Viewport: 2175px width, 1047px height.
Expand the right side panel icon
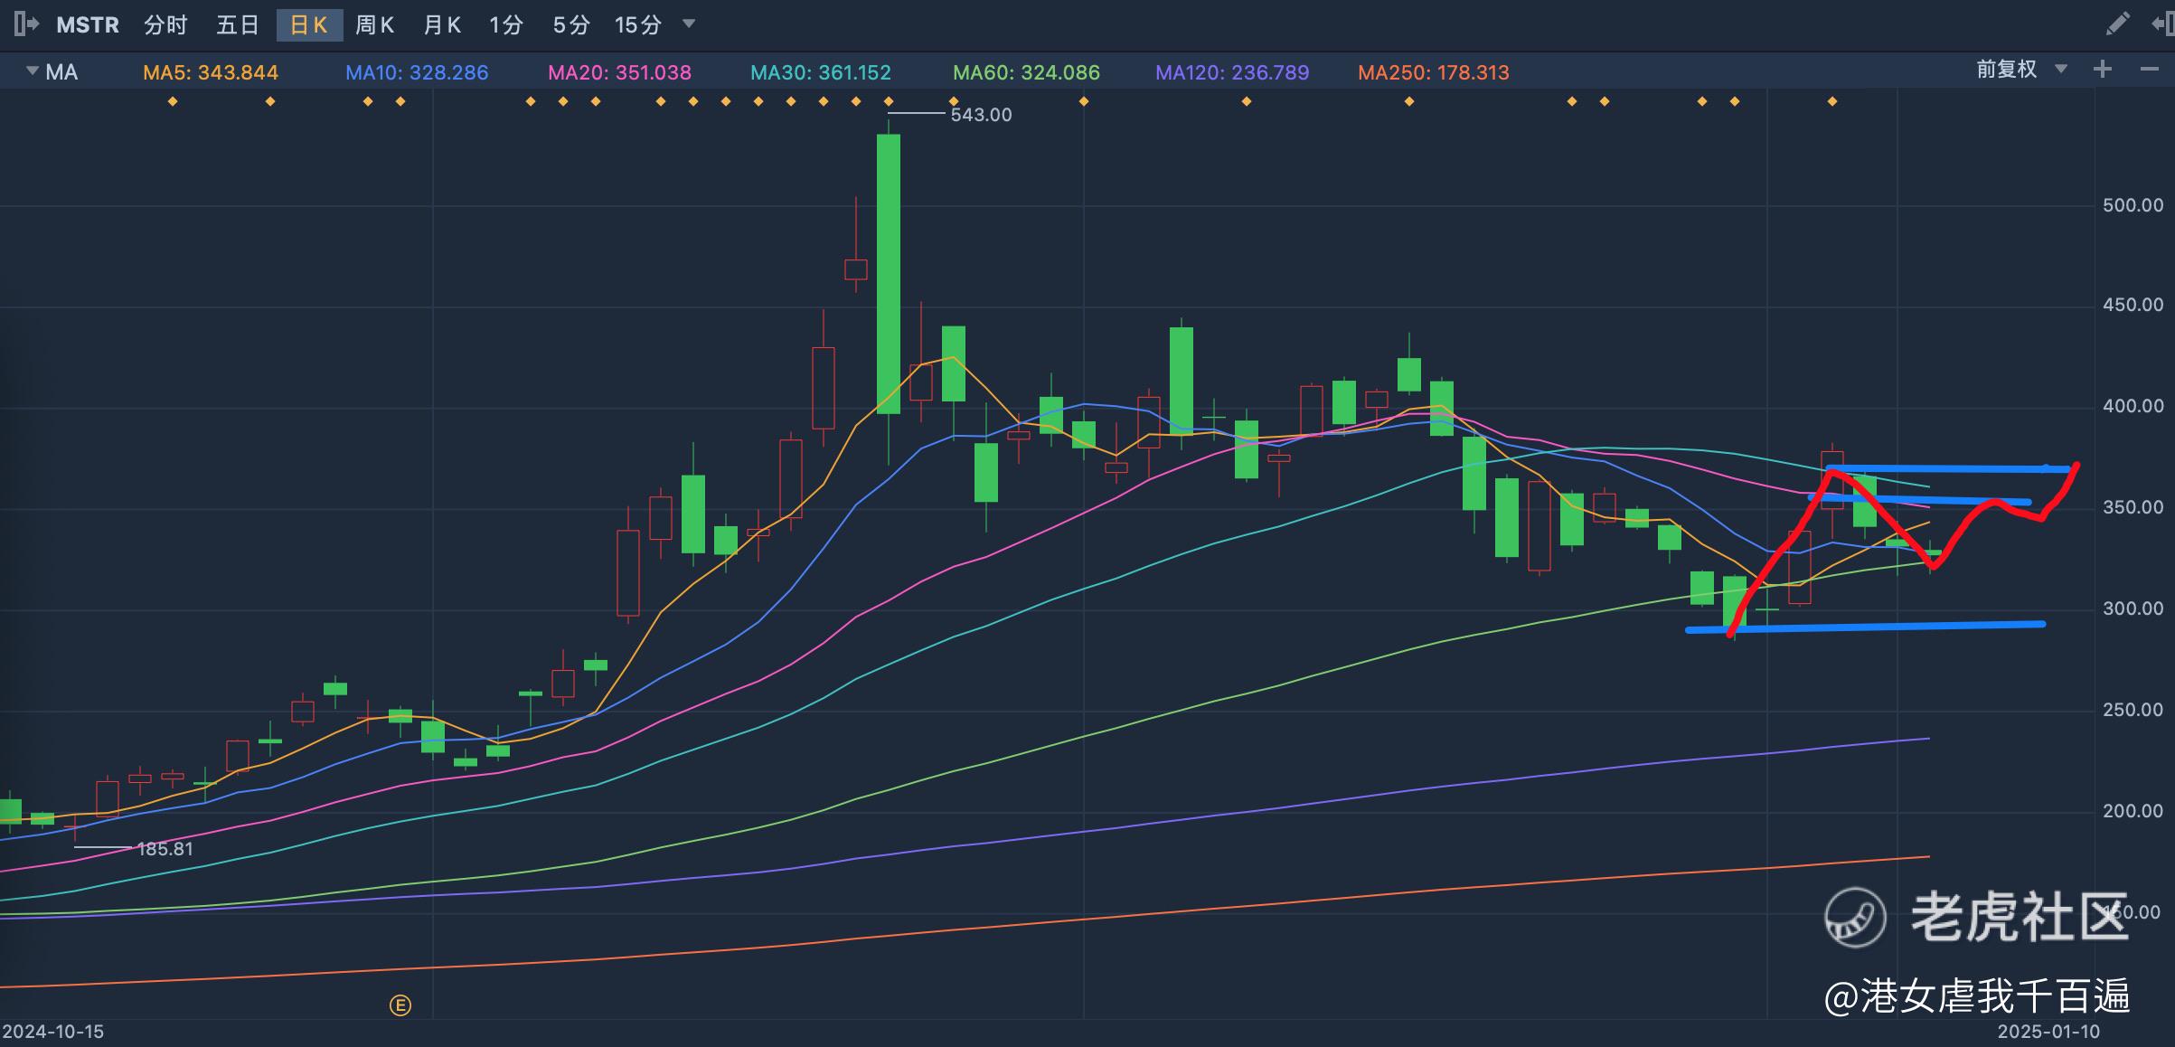point(2163,24)
